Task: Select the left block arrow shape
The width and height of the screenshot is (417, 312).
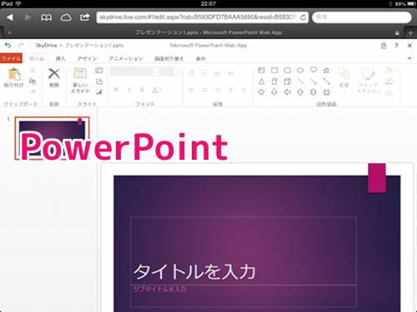Action: [x=288, y=92]
